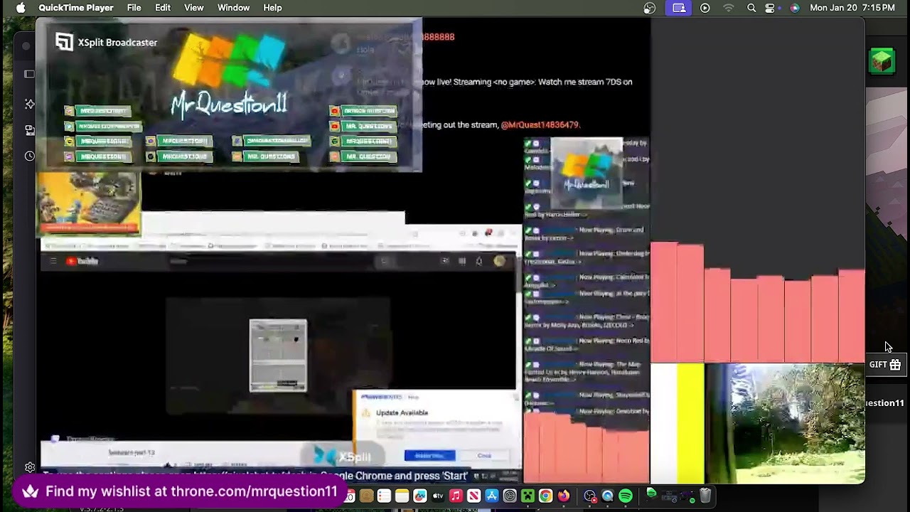Click the Close button in Update Available dialog
910x512 pixels.
click(484, 456)
